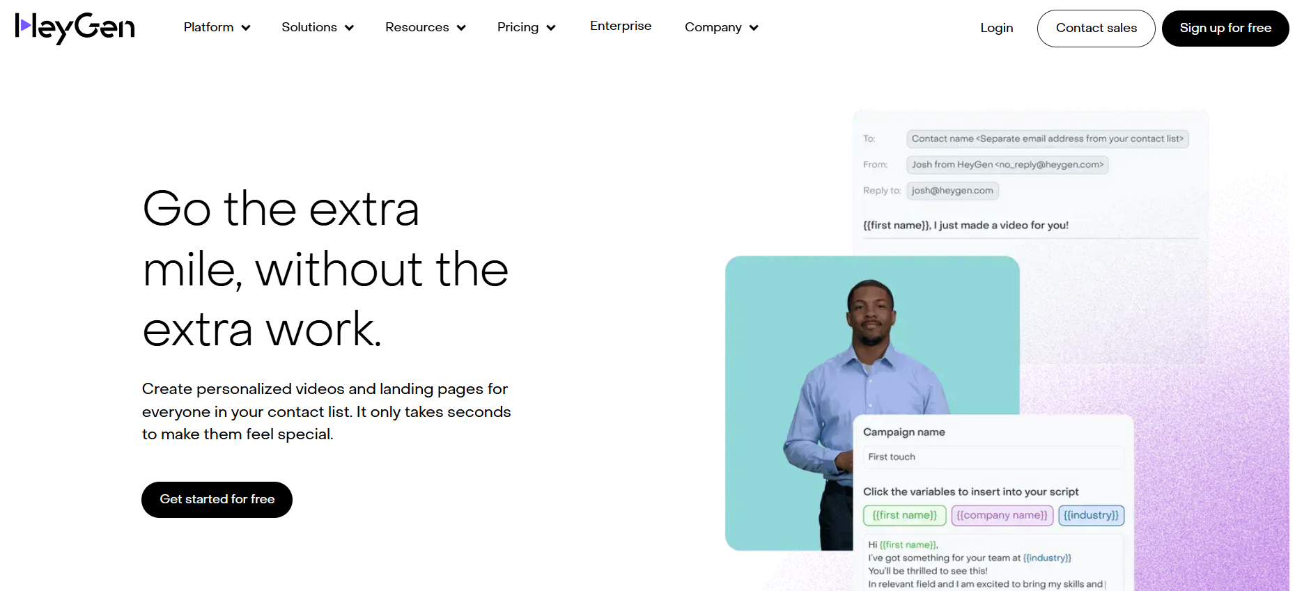Click Get started for free button
Image resolution: width=1295 pixels, height=591 pixels.
tap(217, 500)
